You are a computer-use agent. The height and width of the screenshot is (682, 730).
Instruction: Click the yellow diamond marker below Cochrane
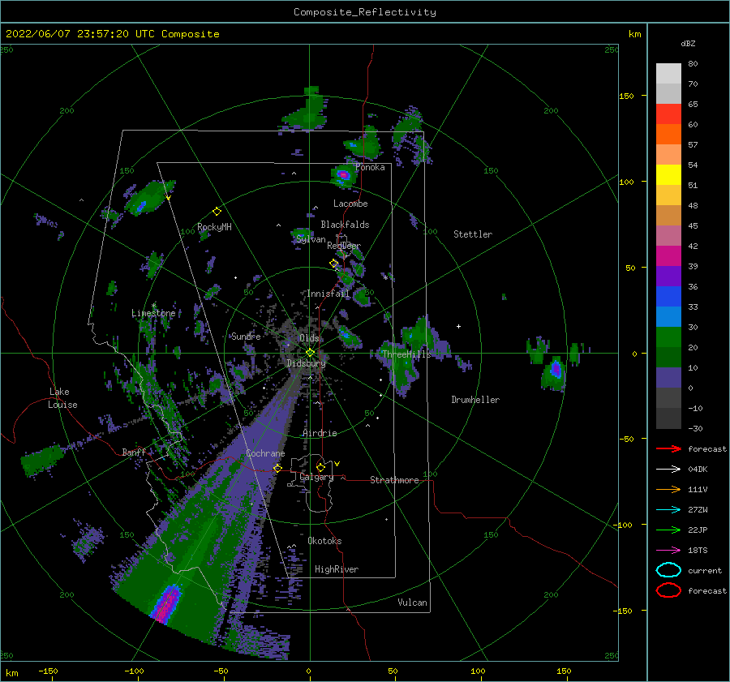click(277, 468)
